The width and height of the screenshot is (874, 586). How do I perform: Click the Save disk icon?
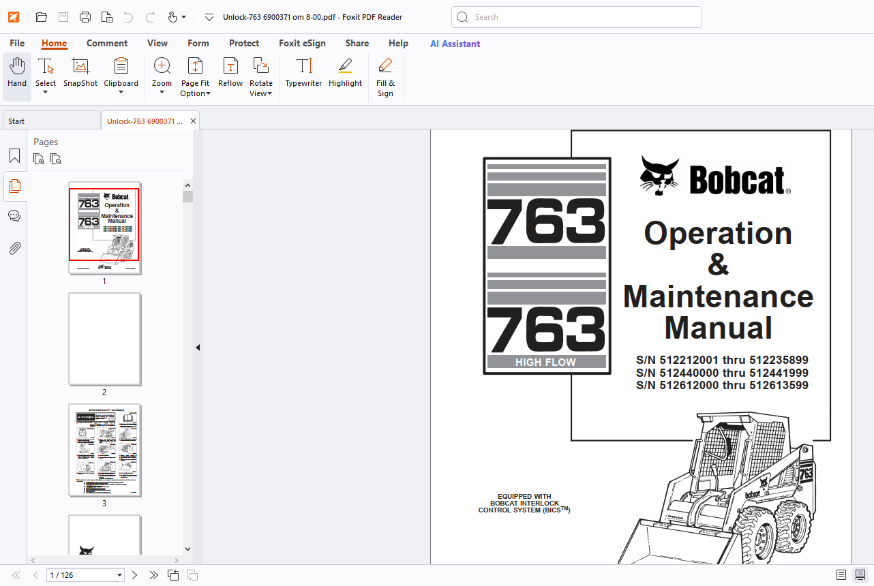click(63, 17)
